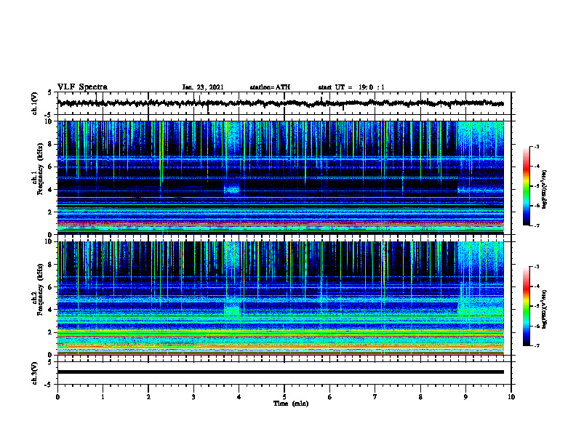Click the ch.1(V) waveform axis label

35,103
